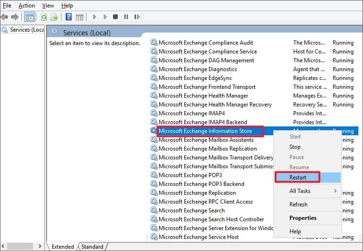Select Microsoft Exchange Replication service
Image resolution: width=363 pixels, height=251 pixels.
click(197, 193)
